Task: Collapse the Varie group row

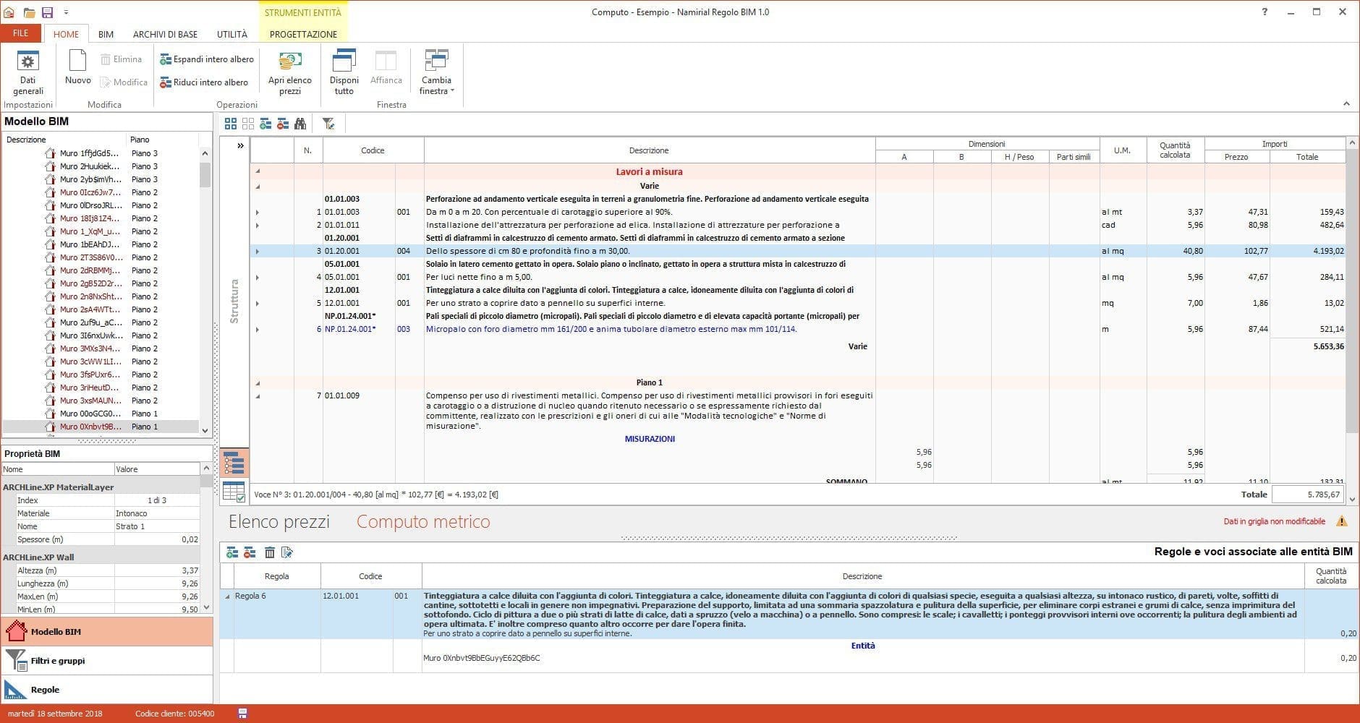Action: pos(258,186)
